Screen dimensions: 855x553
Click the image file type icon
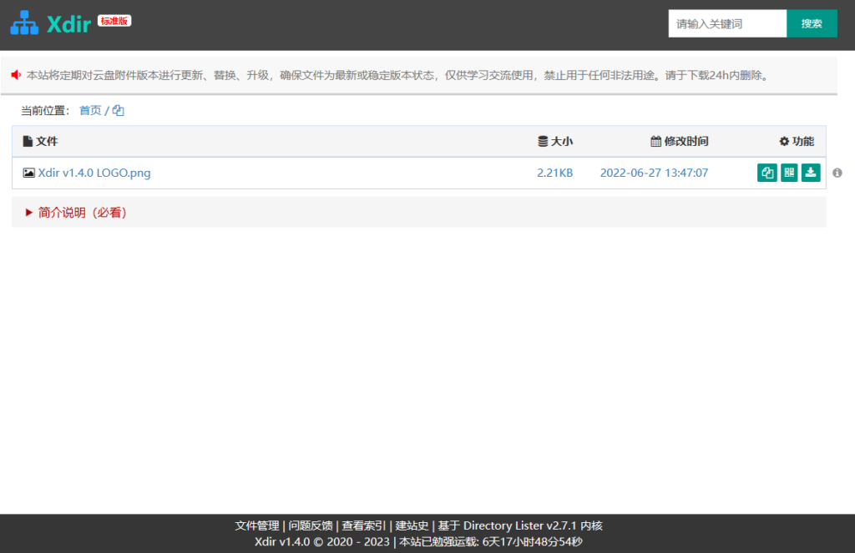[29, 173]
